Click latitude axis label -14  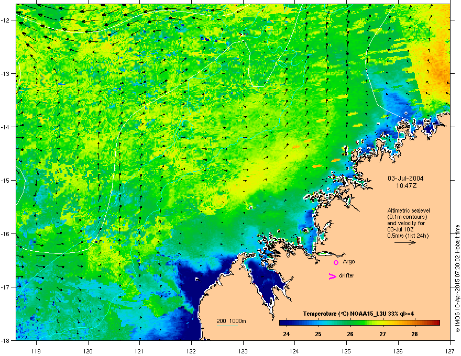[6, 127]
